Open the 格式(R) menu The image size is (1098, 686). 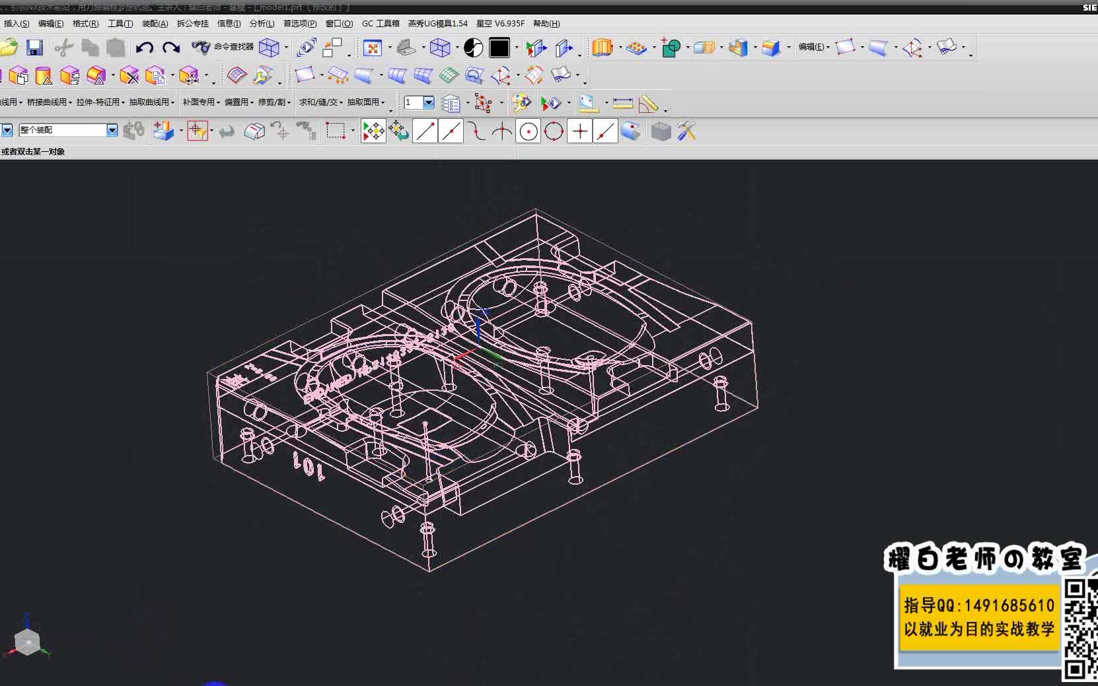pos(85,24)
